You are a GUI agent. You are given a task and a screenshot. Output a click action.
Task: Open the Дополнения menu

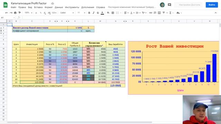(87, 7)
